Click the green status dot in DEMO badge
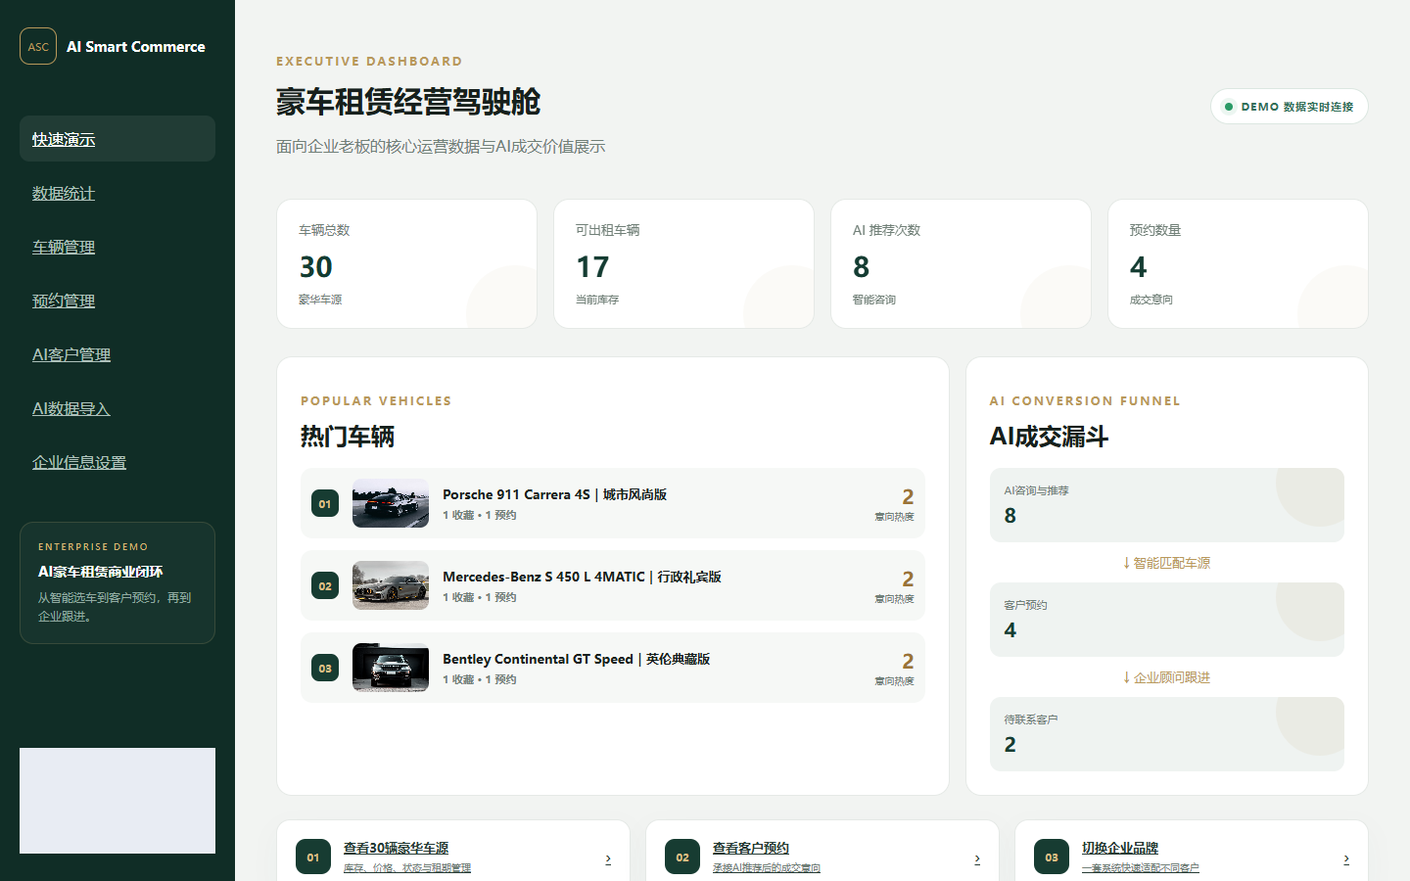This screenshot has width=1410, height=881. click(1229, 107)
